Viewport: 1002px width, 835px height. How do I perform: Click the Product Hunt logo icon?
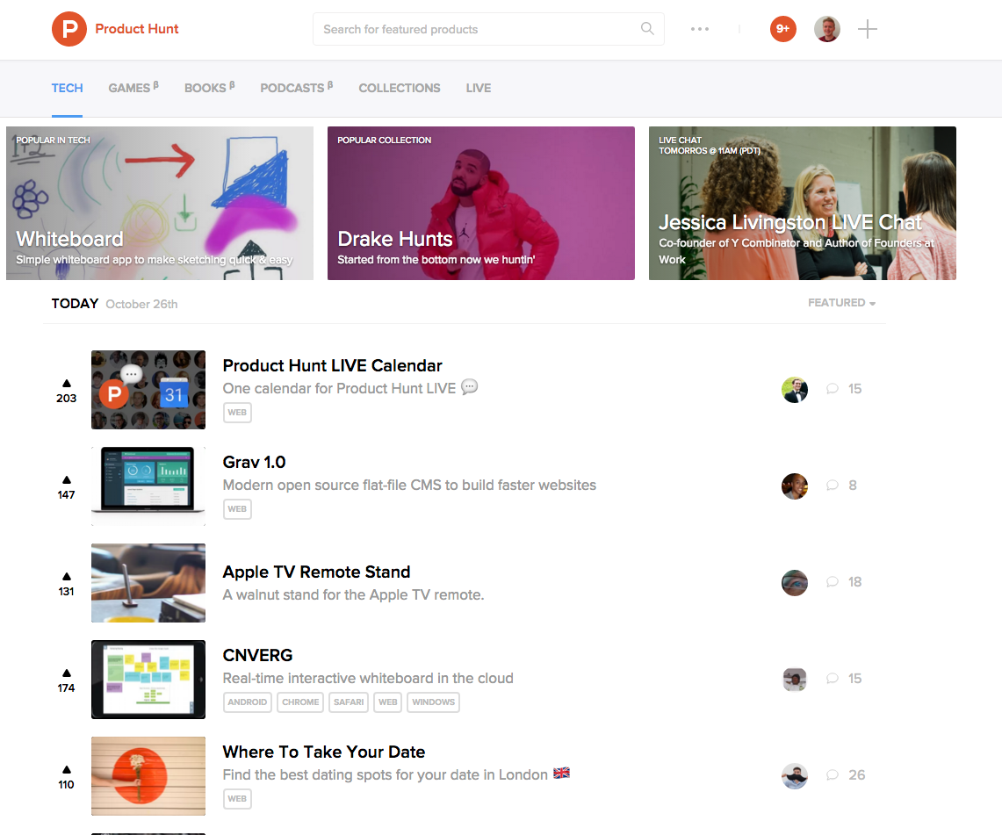(x=69, y=29)
